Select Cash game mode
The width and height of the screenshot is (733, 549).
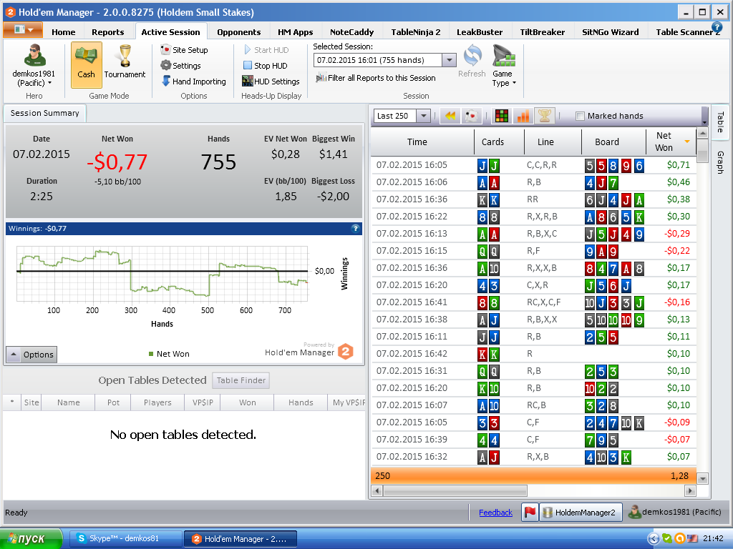pos(87,64)
